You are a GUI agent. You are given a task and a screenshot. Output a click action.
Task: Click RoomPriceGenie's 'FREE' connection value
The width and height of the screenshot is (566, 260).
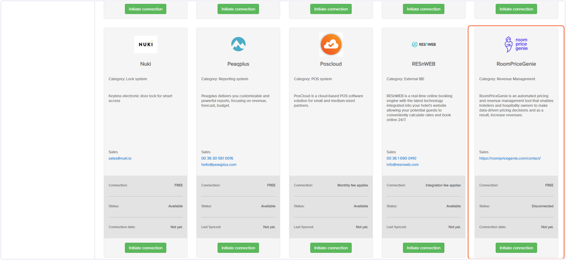pyautogui.click(x=549, y=185)
